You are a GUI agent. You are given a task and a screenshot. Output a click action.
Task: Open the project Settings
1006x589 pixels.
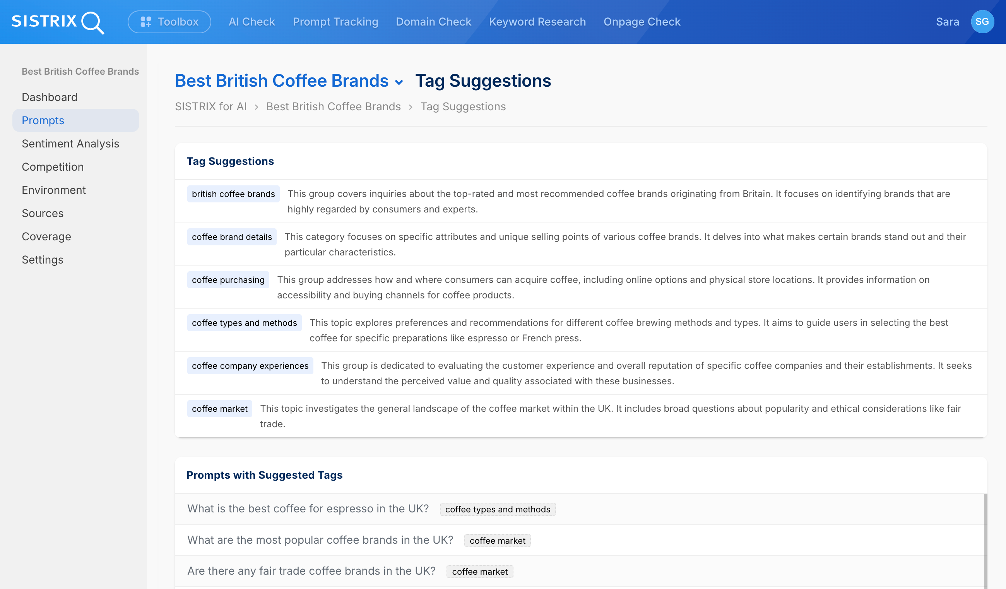coord(42,260)
